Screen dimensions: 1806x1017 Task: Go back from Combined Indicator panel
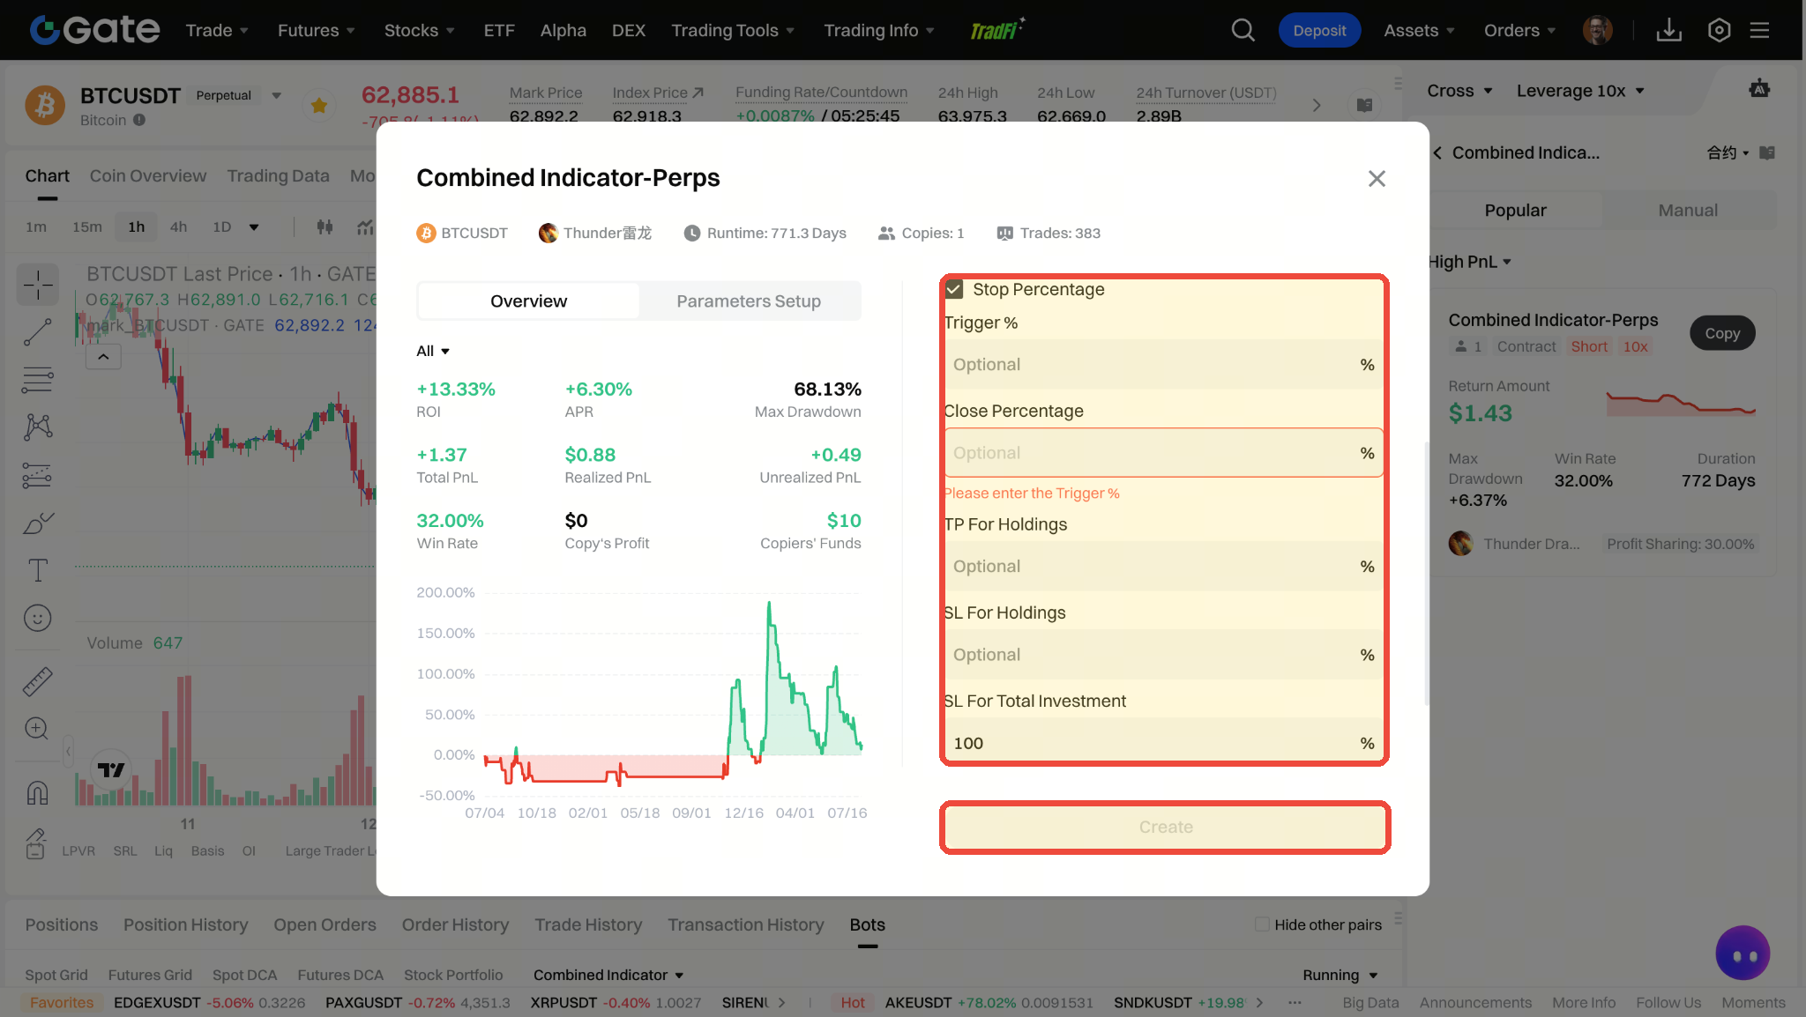click(1437, 152)
